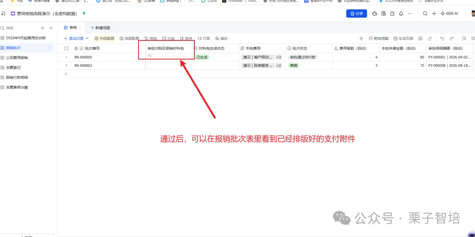Click the 本批费用 column header
This screenshot has height=237, width=475.
pyautogui.click(x=253, y=48)
